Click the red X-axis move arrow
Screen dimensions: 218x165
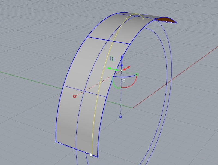click(x=129, y=67)
